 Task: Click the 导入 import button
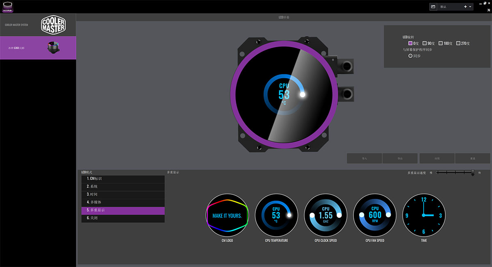[364, 158]
